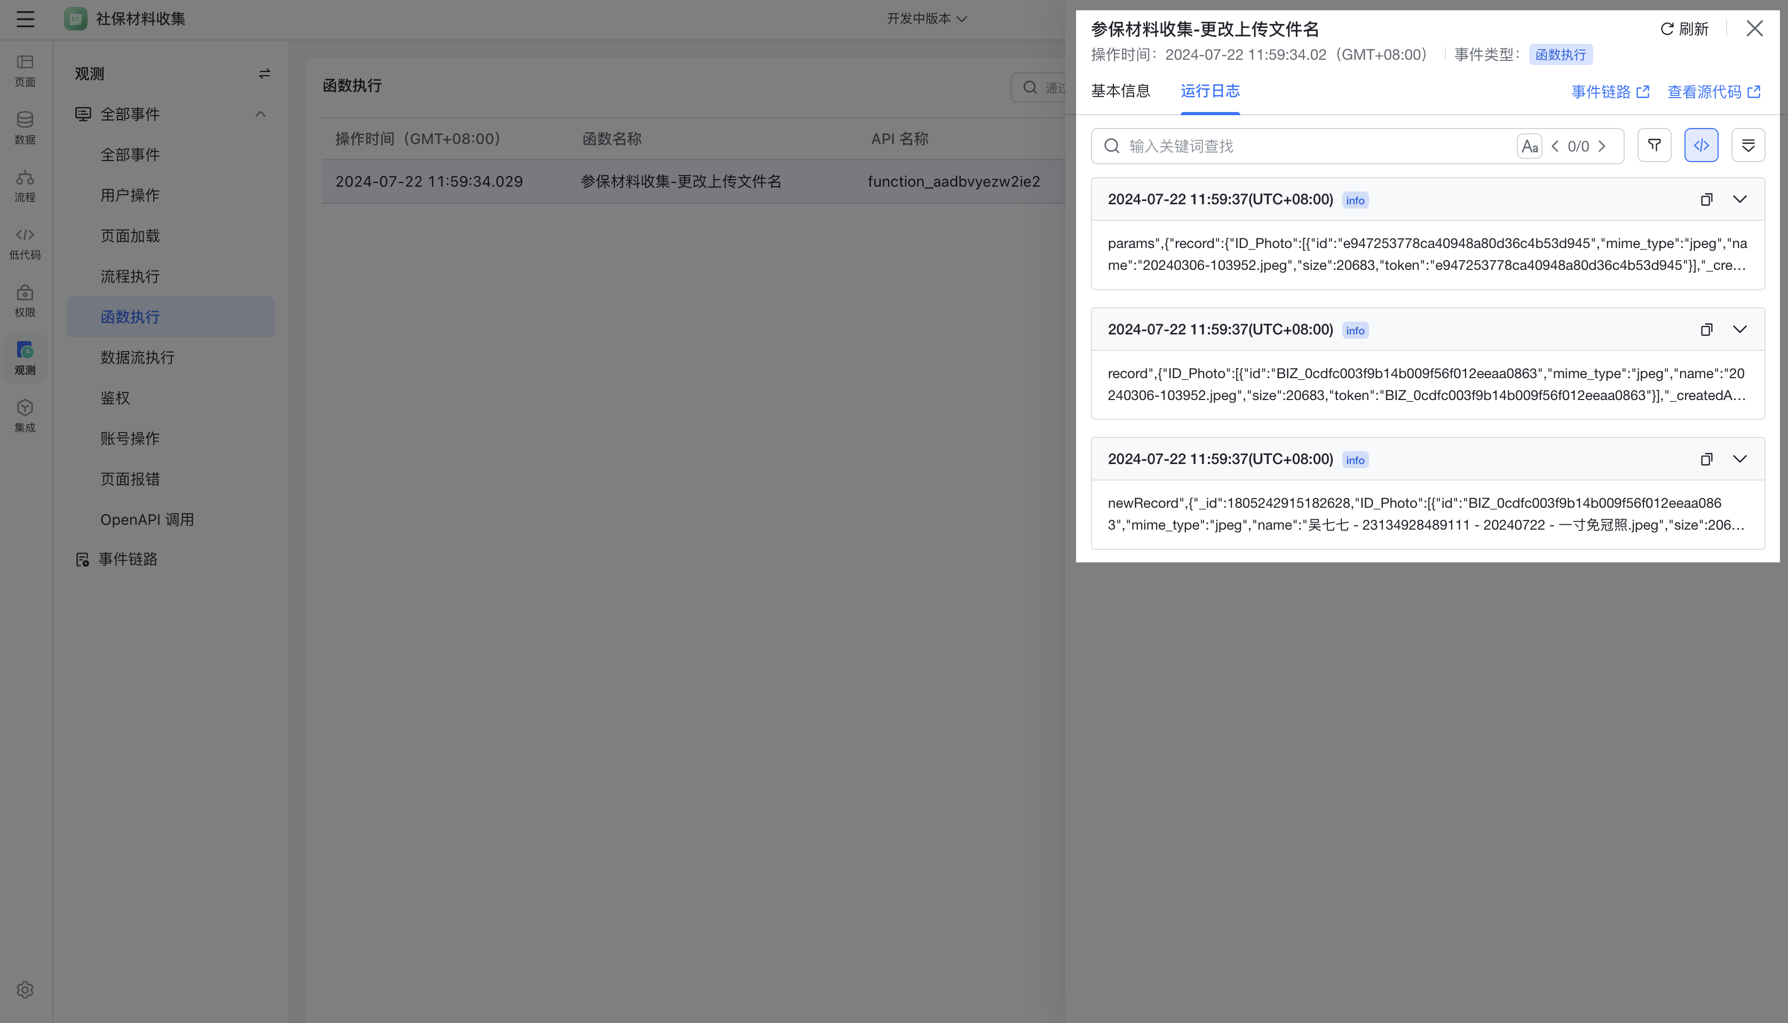Open the 权限 sidebar section
Viewport: 1788px width, 1023px height.
pyautogui.click(x=25, y=301)
